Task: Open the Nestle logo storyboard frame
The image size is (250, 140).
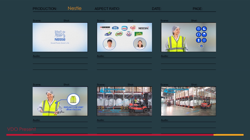Action: coord(60,37)
